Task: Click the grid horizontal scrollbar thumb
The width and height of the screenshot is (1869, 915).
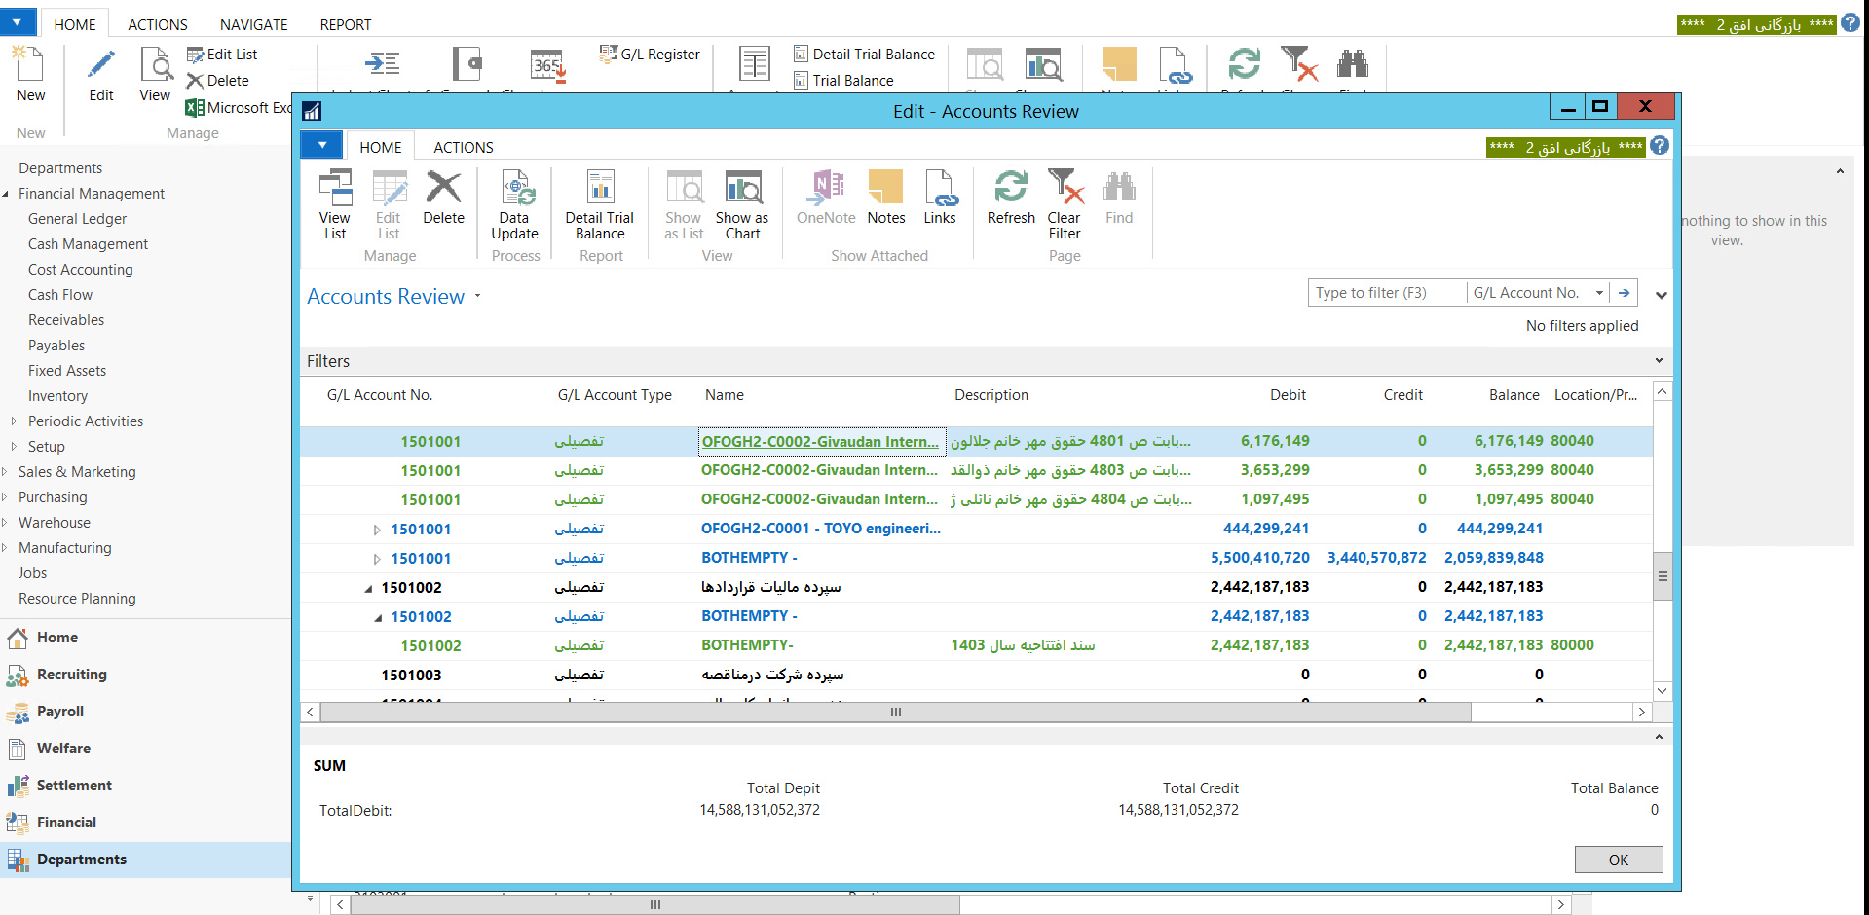Action: [x=895, y=712]
